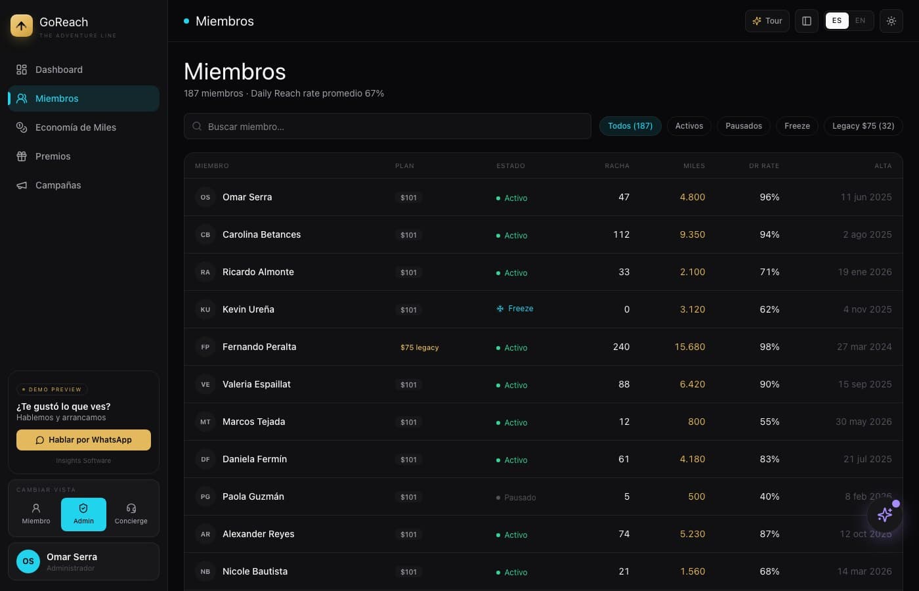
Task: Open the Insights Software link
Action: pos(83,461)
